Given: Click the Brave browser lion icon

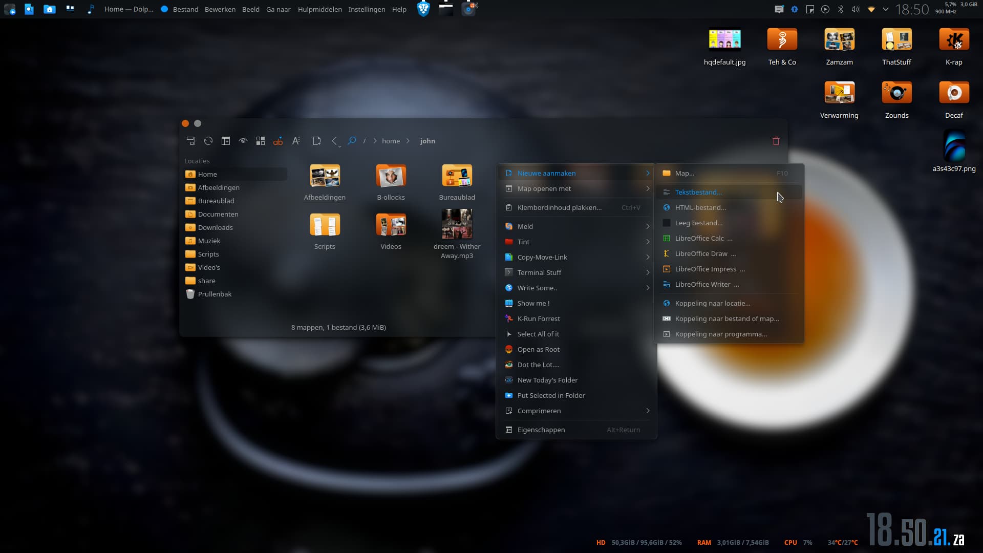Looking at the screenshot, I should (423, 9).
